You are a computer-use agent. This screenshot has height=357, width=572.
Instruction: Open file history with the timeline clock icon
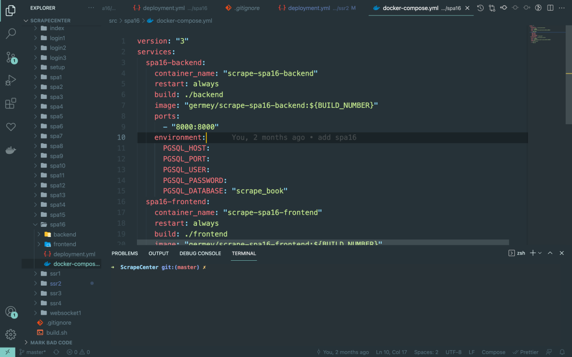point(479,8)
